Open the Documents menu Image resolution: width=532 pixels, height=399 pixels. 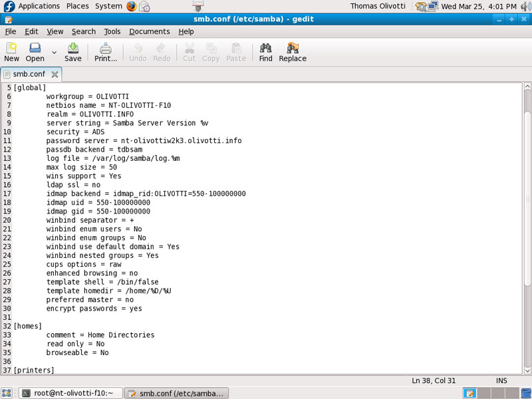(x=149, y=31)
